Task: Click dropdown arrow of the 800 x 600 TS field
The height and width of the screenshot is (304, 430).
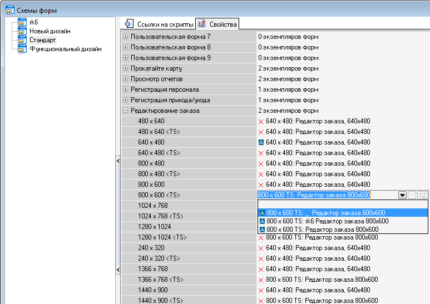Action: coord(402,195)
